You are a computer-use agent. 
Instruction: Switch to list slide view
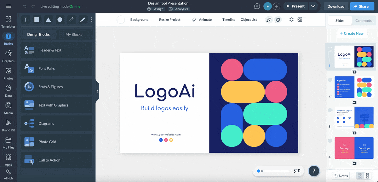pos(367,176)
